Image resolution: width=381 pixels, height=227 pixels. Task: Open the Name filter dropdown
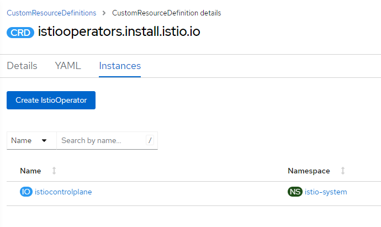(31, 140)
